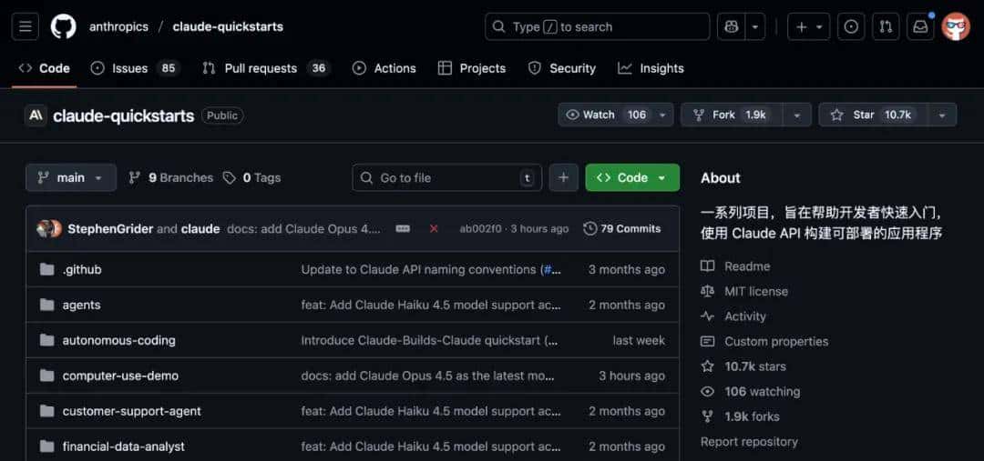Switch to the Issues tab
Viewport: 984px width, 461px height.
pyautogui.click(x=134, y=68)
